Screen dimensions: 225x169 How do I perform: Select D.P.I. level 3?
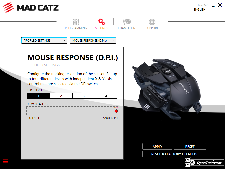pos(84,96)
